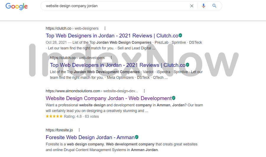Image resolution: width=266 pixels, height=157 pixels.
Task: Open three-dot menu for almondsolutions.com result
Action: [144, 91]
